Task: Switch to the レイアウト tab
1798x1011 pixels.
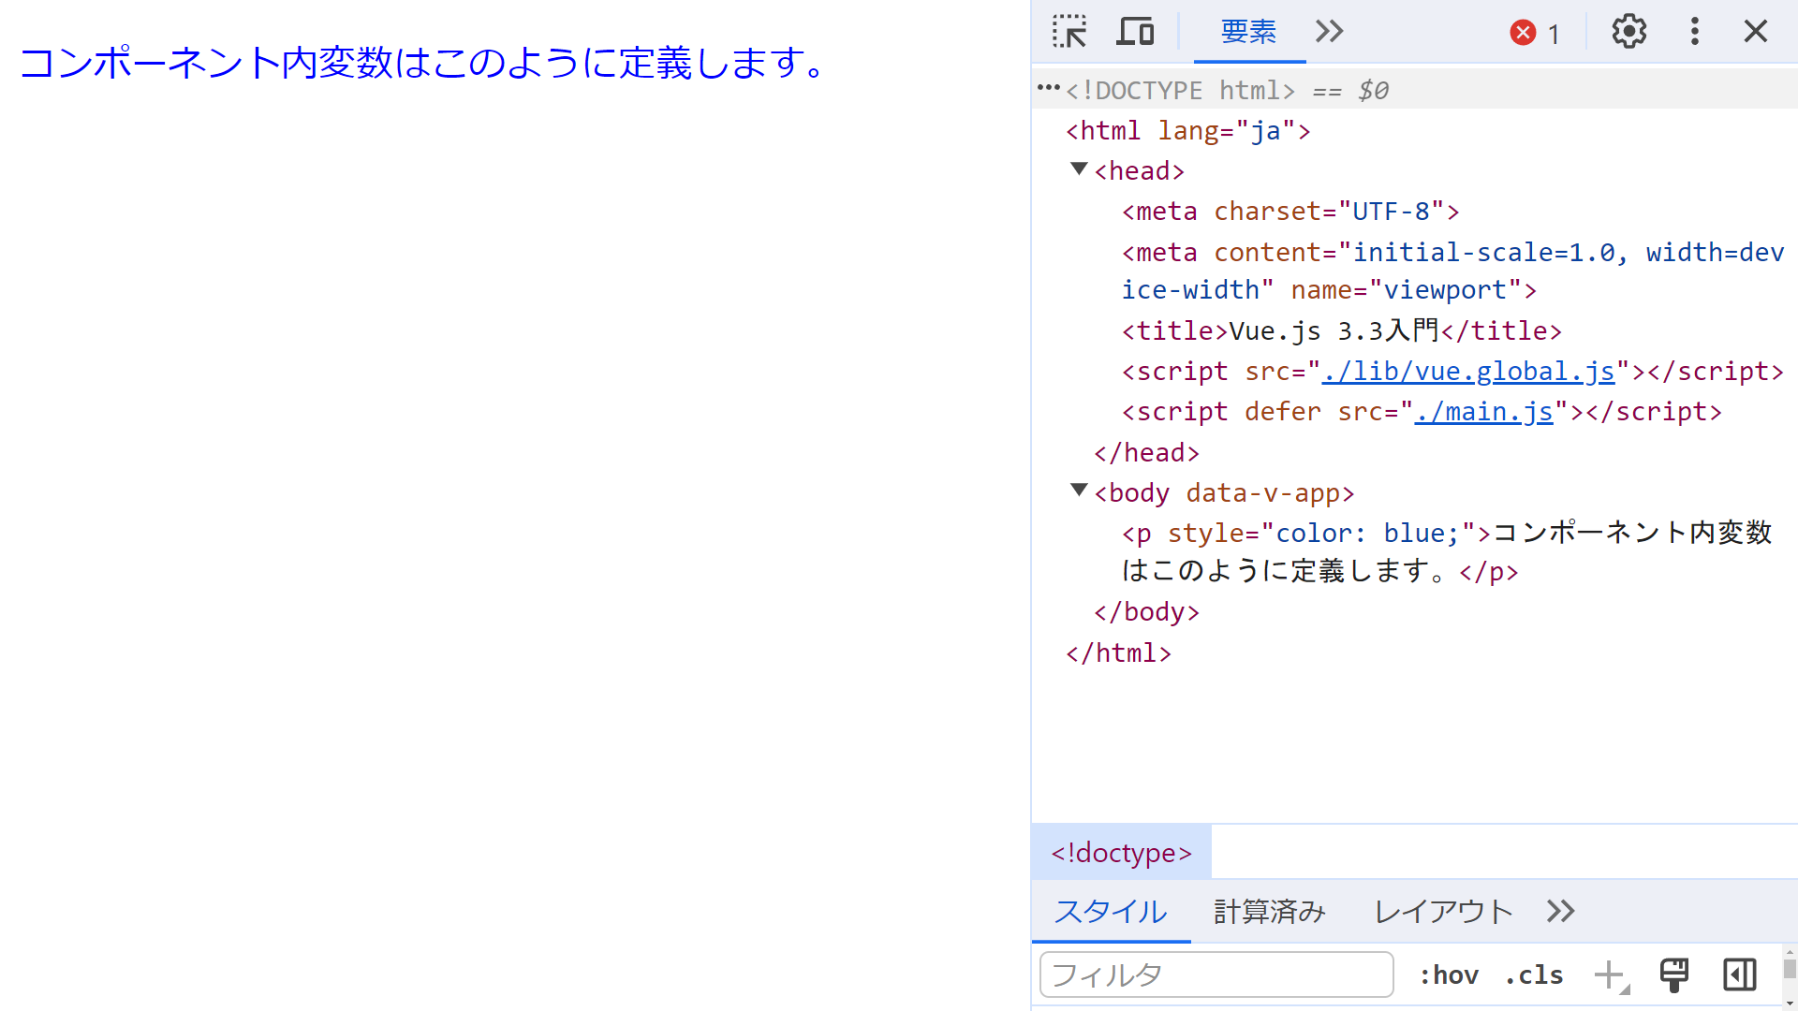Action: pos(1443,911)
